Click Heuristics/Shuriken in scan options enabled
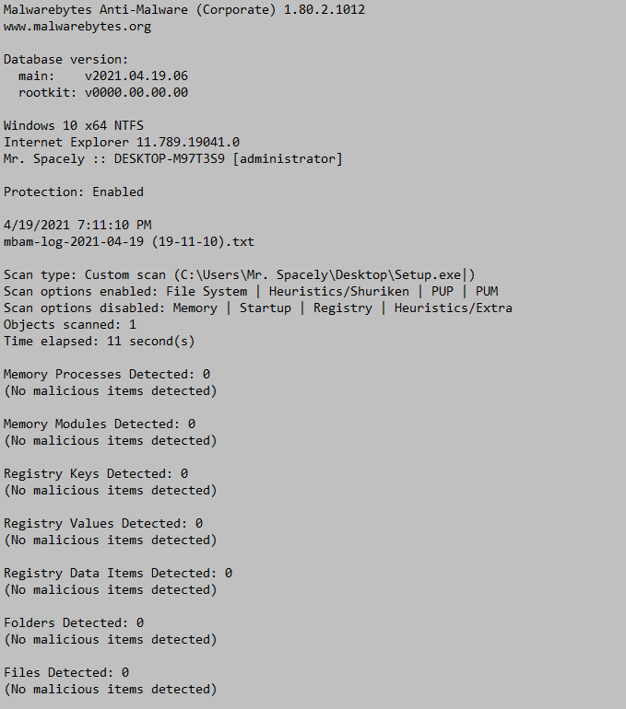This screenshot has width=626, height=709. point(339,291)
